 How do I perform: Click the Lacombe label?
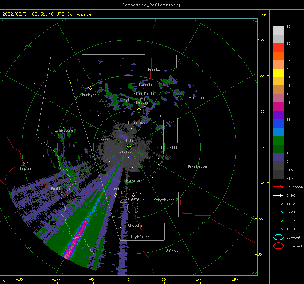pyautogui.click(x=146, y=85)
